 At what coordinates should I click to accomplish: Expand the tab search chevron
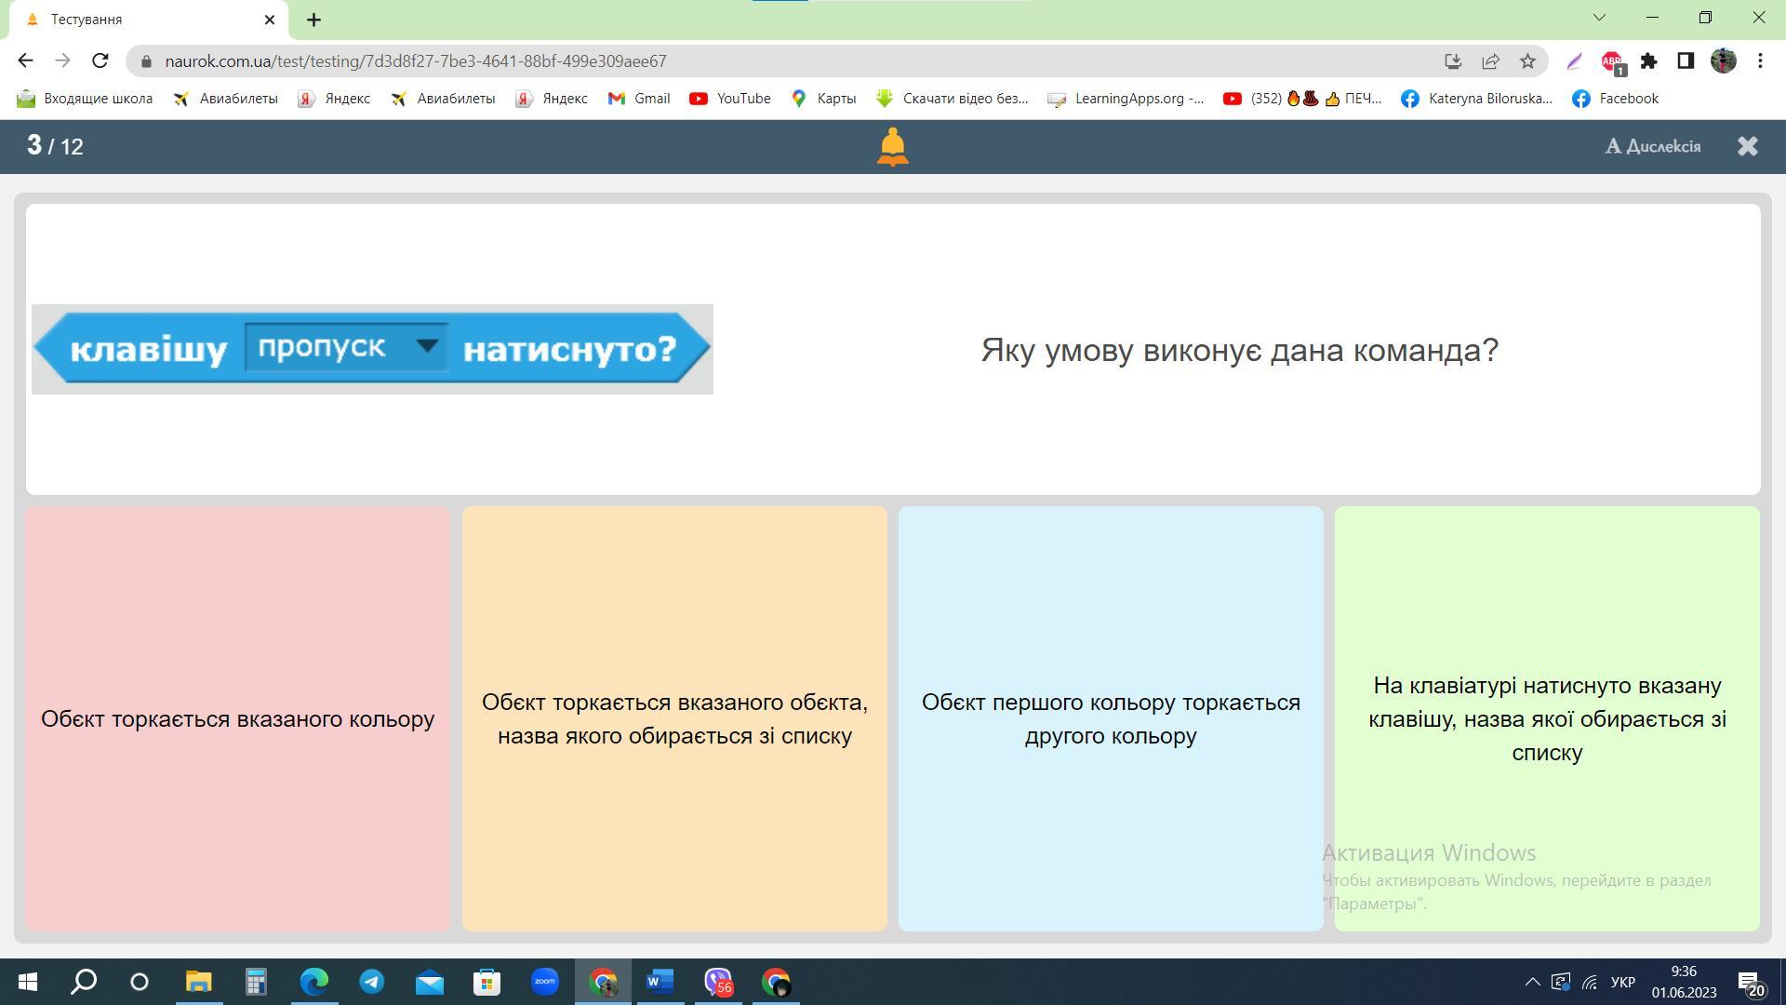tap(1599, 18)
